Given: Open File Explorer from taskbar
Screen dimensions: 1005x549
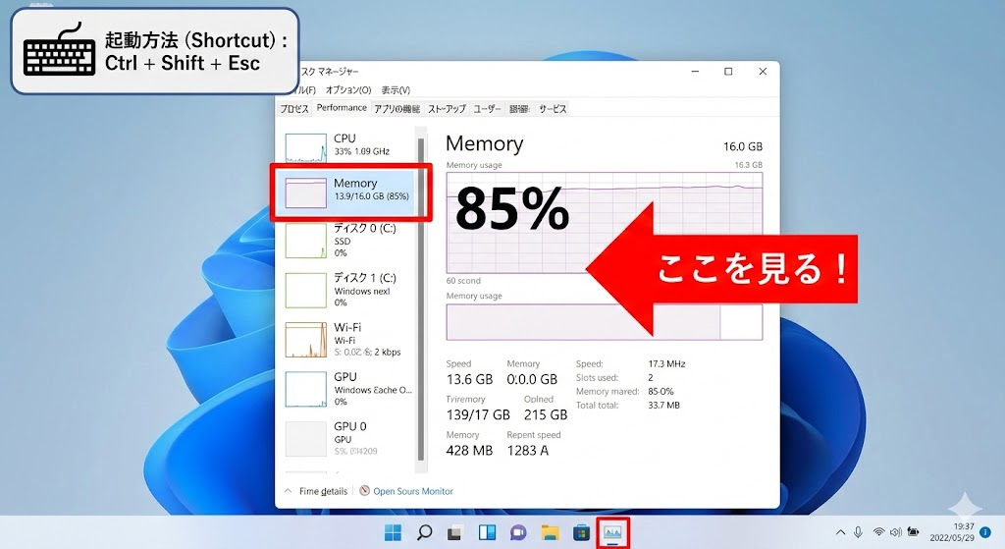Looking at the screenshot, I should point(550,532).
